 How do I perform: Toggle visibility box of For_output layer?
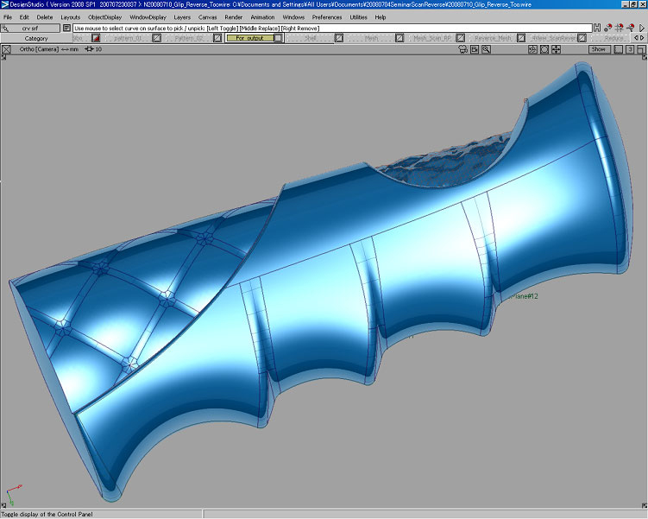(x=278, y=38)
